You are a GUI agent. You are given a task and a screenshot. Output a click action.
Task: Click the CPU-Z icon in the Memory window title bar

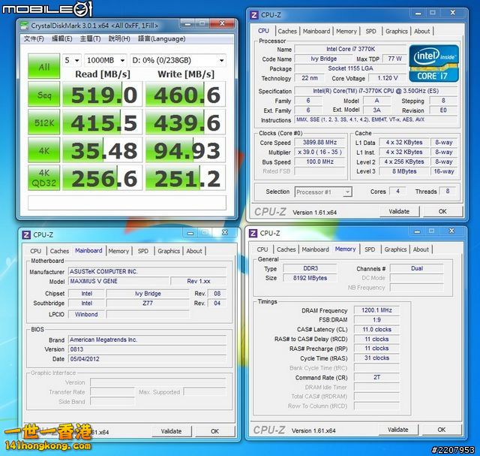pos(256,234)
